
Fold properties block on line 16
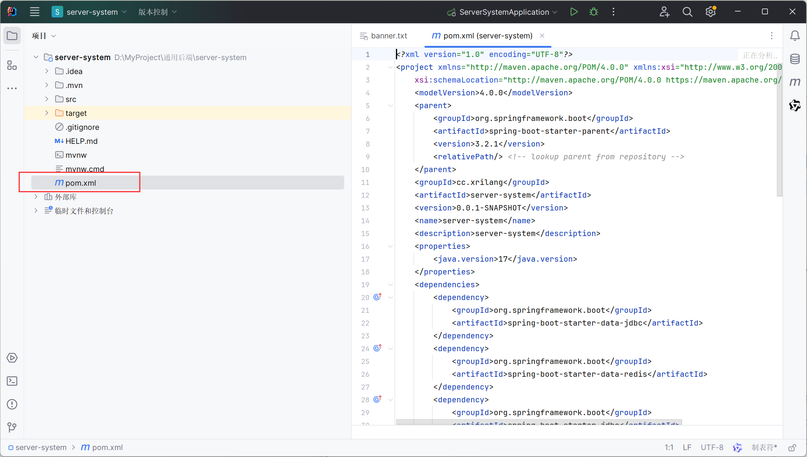[x=391, y=246]
